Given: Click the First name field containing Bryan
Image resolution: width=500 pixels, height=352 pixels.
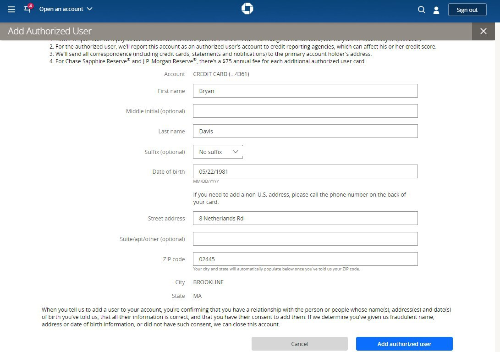Looking at the screenshot, I should [x=305, y=91].
